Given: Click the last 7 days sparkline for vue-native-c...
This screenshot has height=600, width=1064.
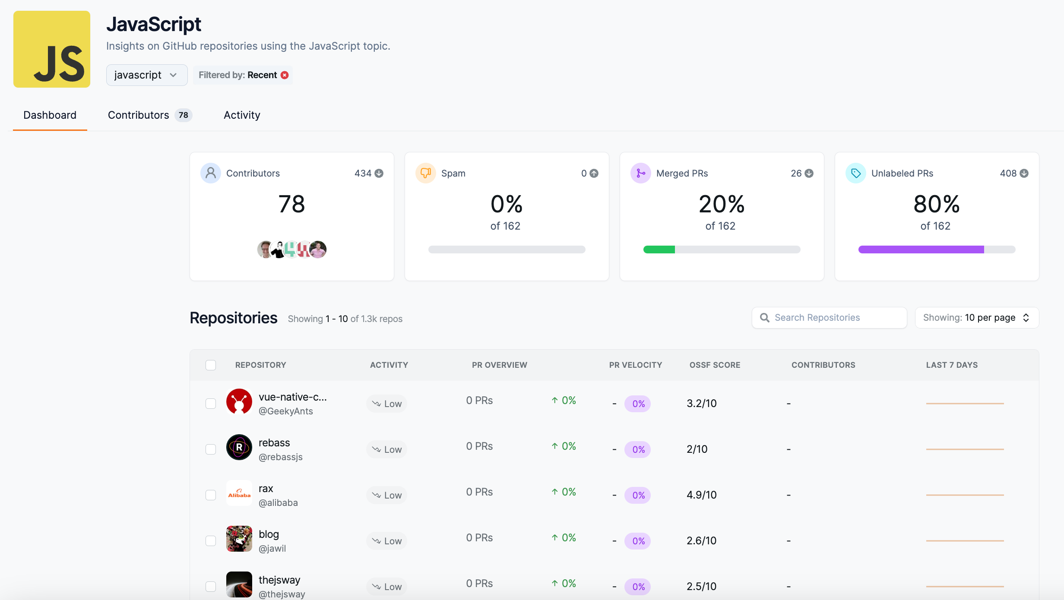Looking at the screenshot, I should tap(965, 404).
